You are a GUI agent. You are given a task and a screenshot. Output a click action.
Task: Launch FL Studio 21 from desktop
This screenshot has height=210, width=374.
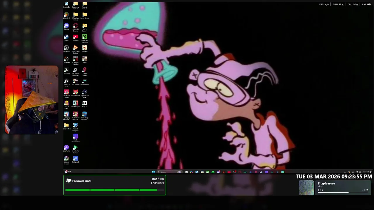tap(66, 16)
